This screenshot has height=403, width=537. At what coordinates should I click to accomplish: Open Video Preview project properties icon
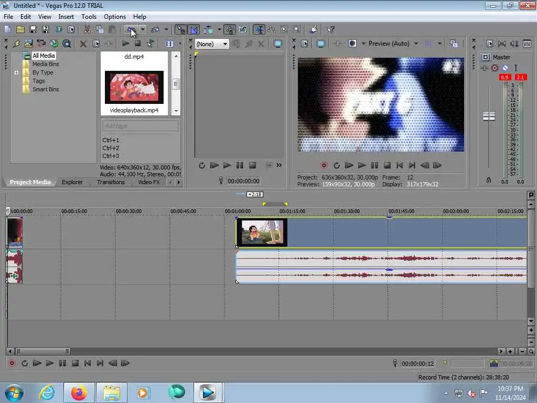click(305, 44)
